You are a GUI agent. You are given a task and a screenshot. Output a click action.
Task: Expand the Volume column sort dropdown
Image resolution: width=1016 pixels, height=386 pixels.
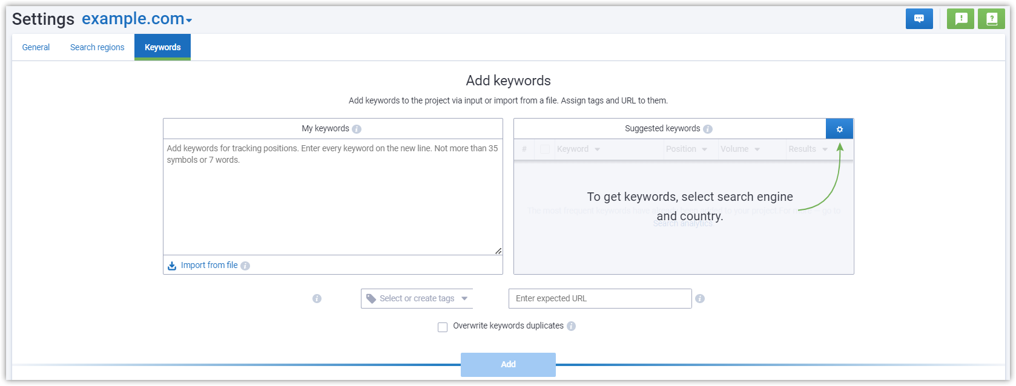tap(757, 149)
